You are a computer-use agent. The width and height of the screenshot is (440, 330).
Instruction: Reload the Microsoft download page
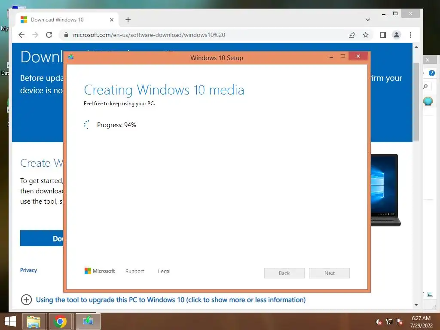(49, 35)
